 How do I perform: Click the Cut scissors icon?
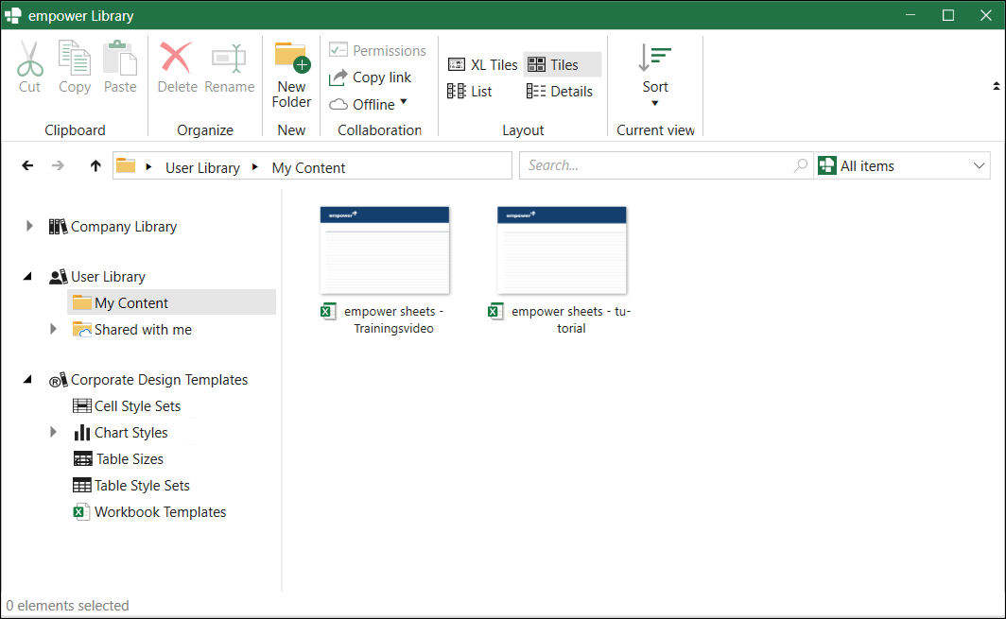[29, 59]
